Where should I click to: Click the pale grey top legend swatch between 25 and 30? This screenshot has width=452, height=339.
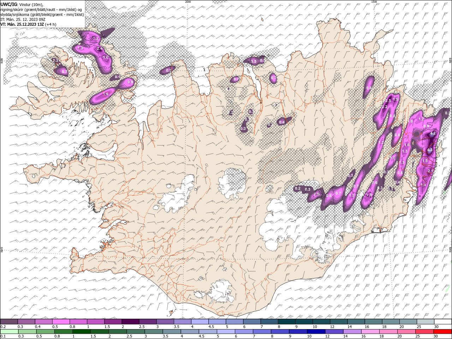(426, 322)
